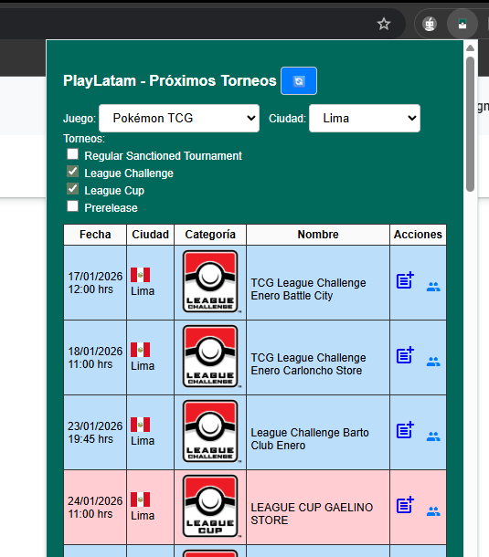This screenshot has height=557, width=489.
Task: Click Prerelease label text
Action: pyautogui.click(x=111, y=208)
